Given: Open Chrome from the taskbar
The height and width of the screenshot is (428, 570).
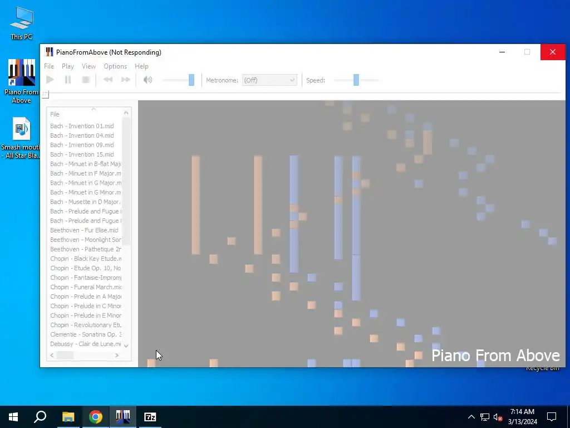Looking at the screenshot, I should tap(96, 417).
